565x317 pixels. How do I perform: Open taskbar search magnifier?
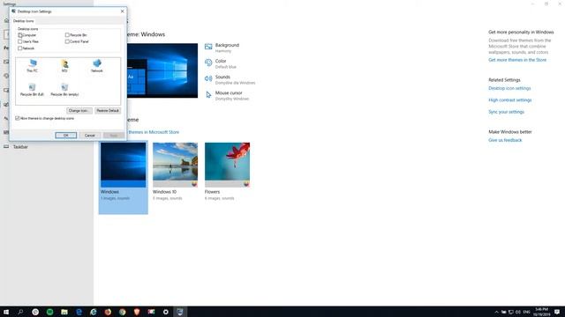[20, 312]
